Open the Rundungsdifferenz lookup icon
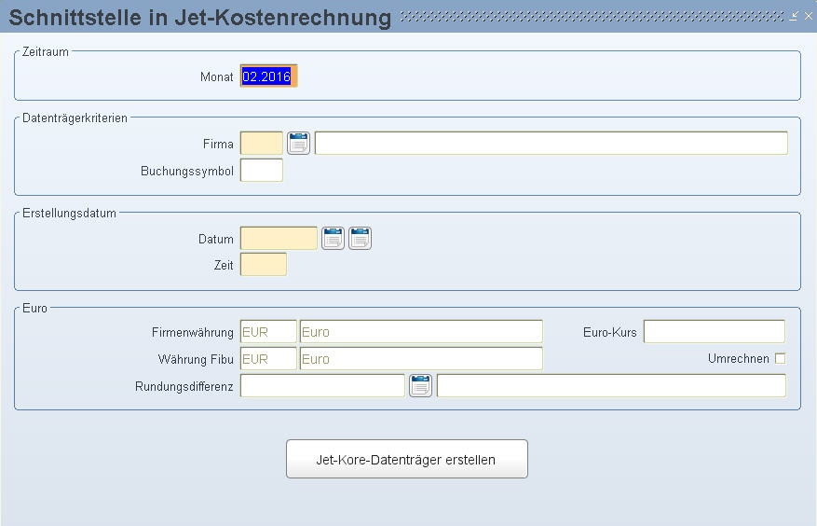This screenshot has height=526, width=817. click(420, 385)
